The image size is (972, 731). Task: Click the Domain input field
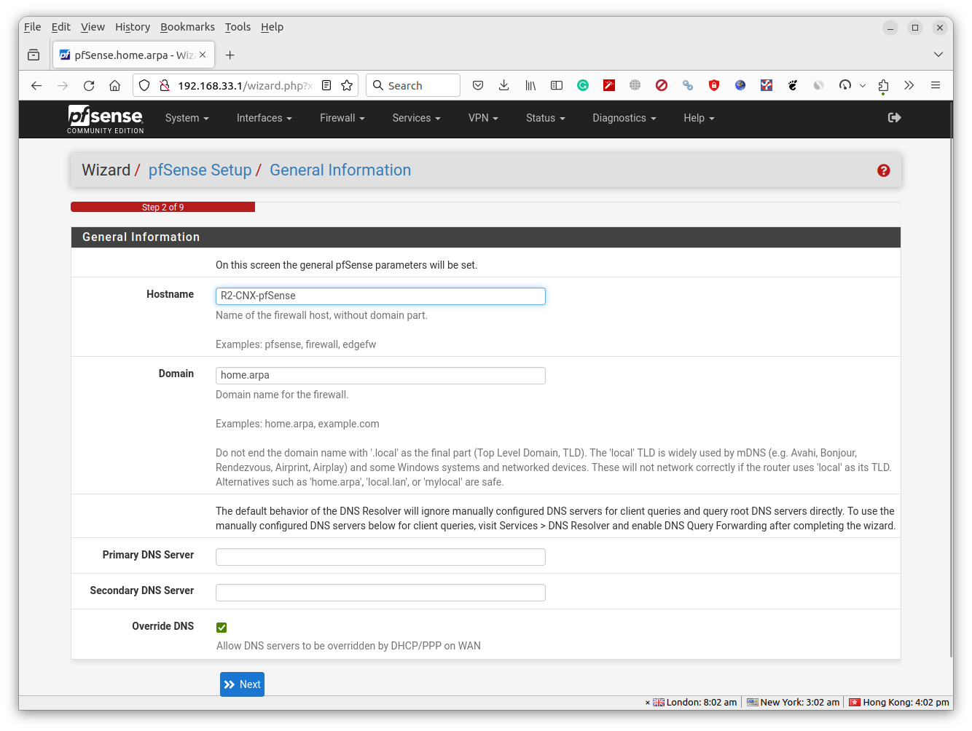click(380, 376)
